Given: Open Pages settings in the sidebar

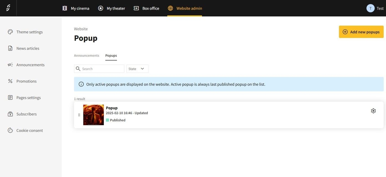Looking at the screenshot, I should point(28,98).
